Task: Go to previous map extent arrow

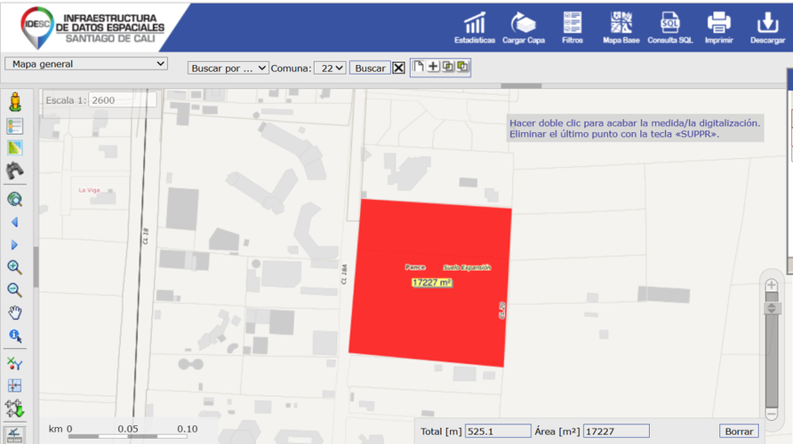Action: point(14,222)
